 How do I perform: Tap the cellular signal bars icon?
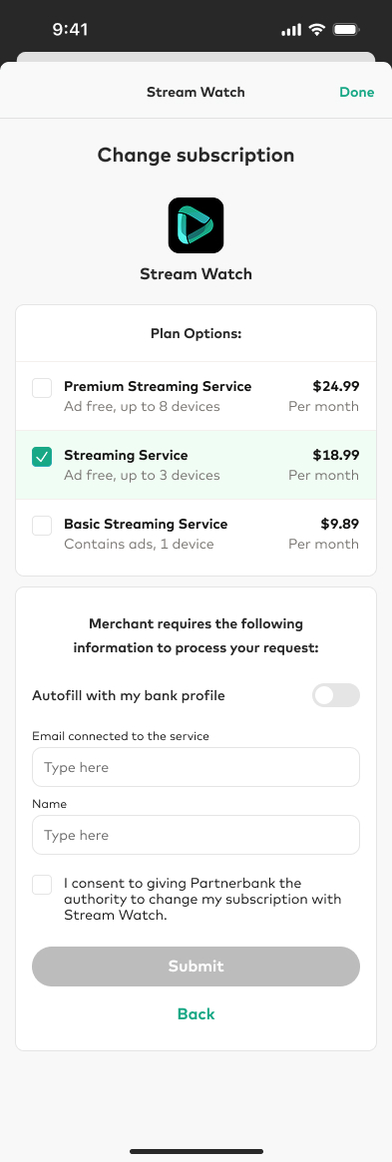tap(292, 30)
